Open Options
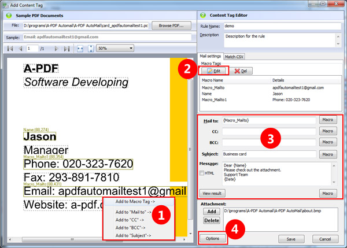 (212, 239)
